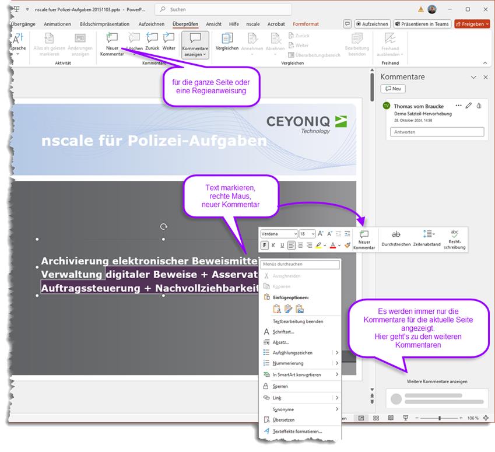The width and height of the screenshot is (495, 452).
Task: Click the Aufzeichnen button near Teams
Action: point(372,24)
